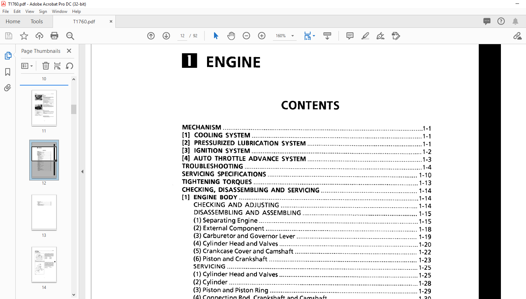This screenshot has height=299, width=526.
Task: Go to the next page with the down arrow
Action: [x=166, y=36]
